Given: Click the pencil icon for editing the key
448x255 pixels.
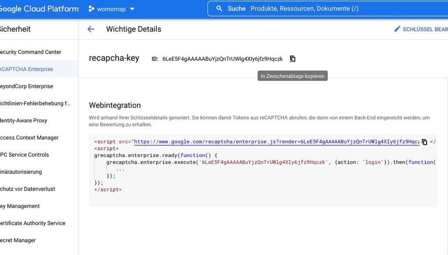Looking at the screenshot, I should (x=397, y=29).
